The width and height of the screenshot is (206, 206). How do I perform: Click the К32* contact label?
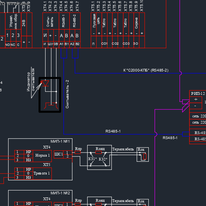[103, 159]
